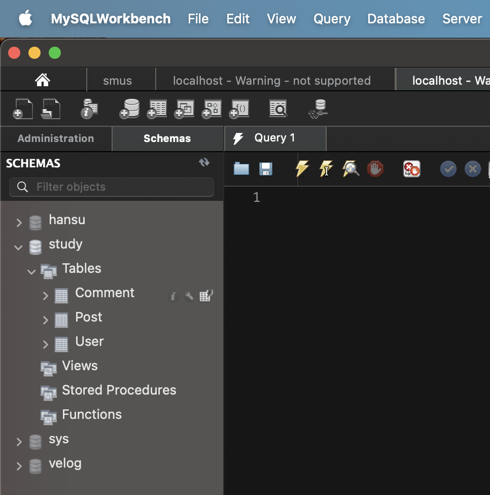Show Comment table information icon
This screenshot has height=495, width=490.
(x=173, y=296)
